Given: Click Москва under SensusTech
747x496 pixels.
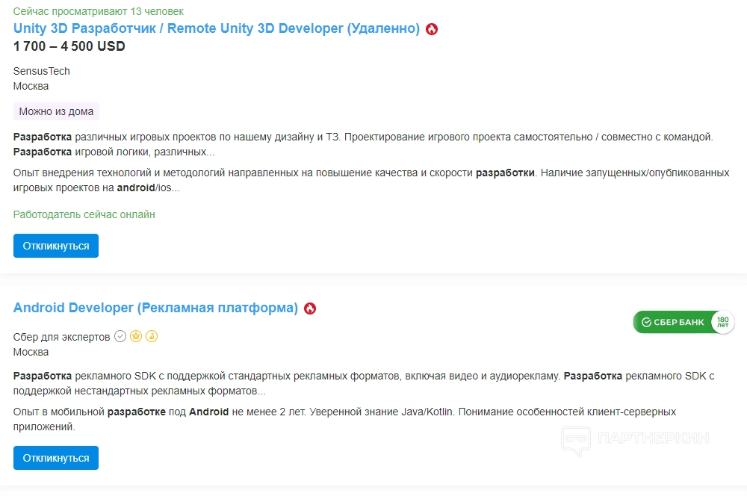Looking at the screenshot, I should (31, 86).
